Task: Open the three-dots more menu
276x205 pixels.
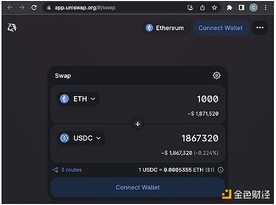Action: click(260, 28)
